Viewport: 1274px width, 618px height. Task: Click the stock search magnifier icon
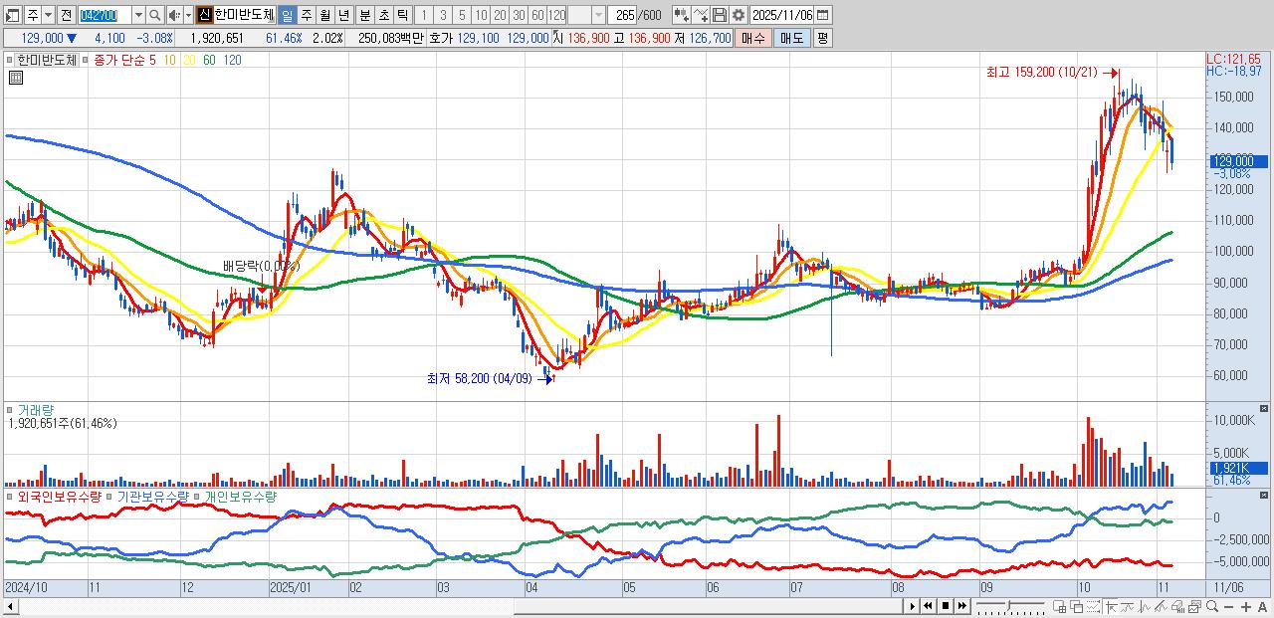(156, 15)
